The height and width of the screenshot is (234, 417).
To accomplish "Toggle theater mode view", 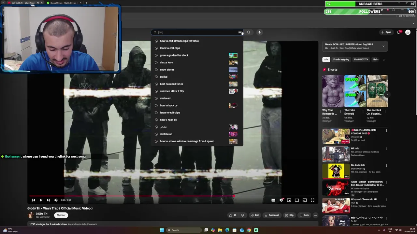I will (x=297, y=200).
